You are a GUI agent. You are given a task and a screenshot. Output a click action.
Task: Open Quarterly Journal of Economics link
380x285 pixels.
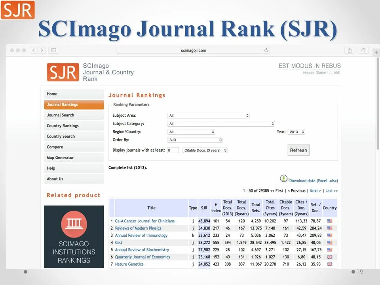pos(142,257)
